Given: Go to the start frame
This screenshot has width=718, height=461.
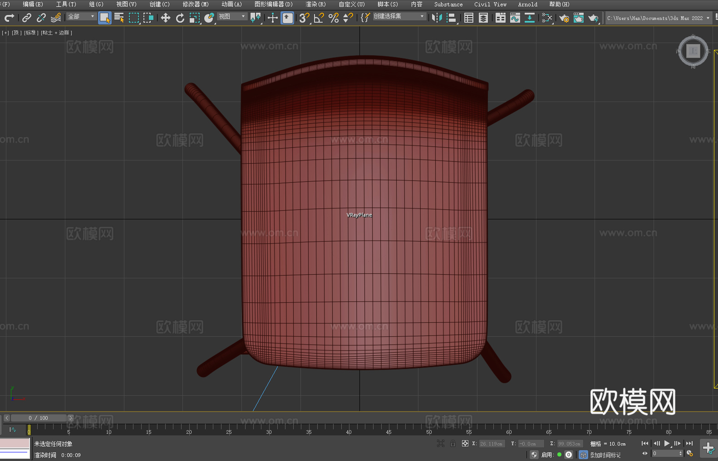Looking at the screenshot, I should click(645, 443).
